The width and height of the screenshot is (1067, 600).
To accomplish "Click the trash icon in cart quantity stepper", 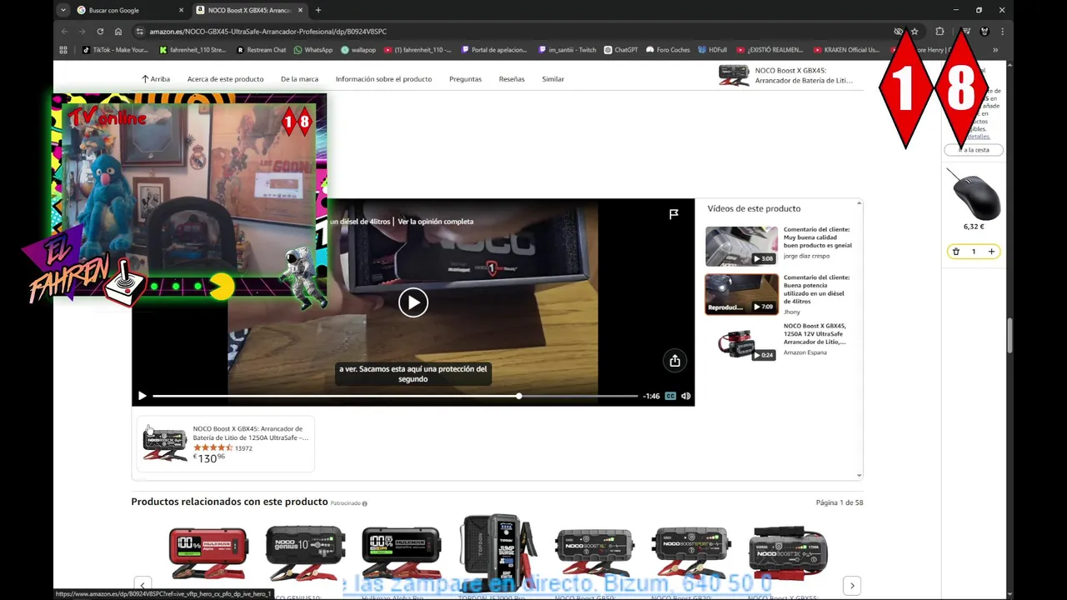I will pos(956,252).
